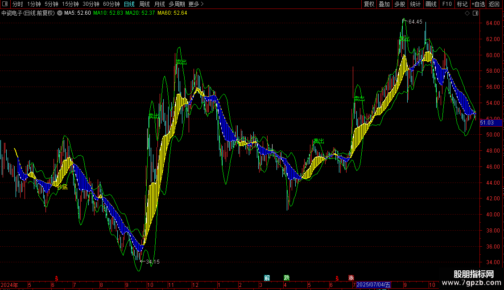This screenshot has height=290, width=504.
Task: Click the green 跌 event marker
Action: [287, 278]
